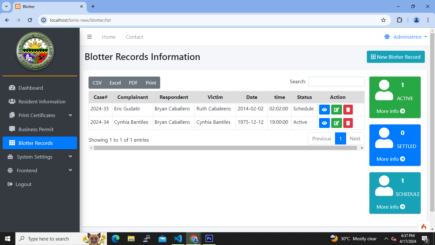Expand the Print Certificates submenu

point(40,115)
